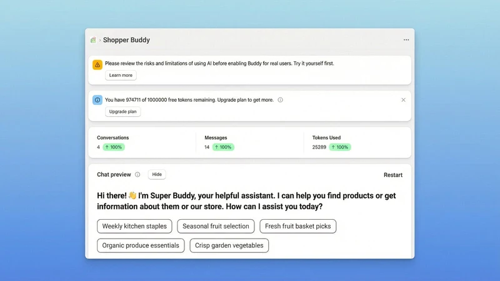Click the Messages 100% increase badge

click(223, 147)
